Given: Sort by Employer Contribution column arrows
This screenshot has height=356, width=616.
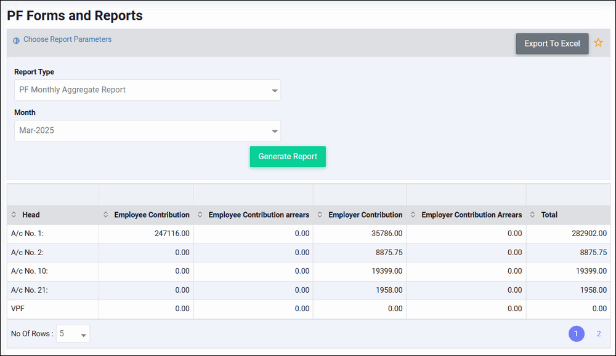Looking at the screenshot, I should (320, 215).
